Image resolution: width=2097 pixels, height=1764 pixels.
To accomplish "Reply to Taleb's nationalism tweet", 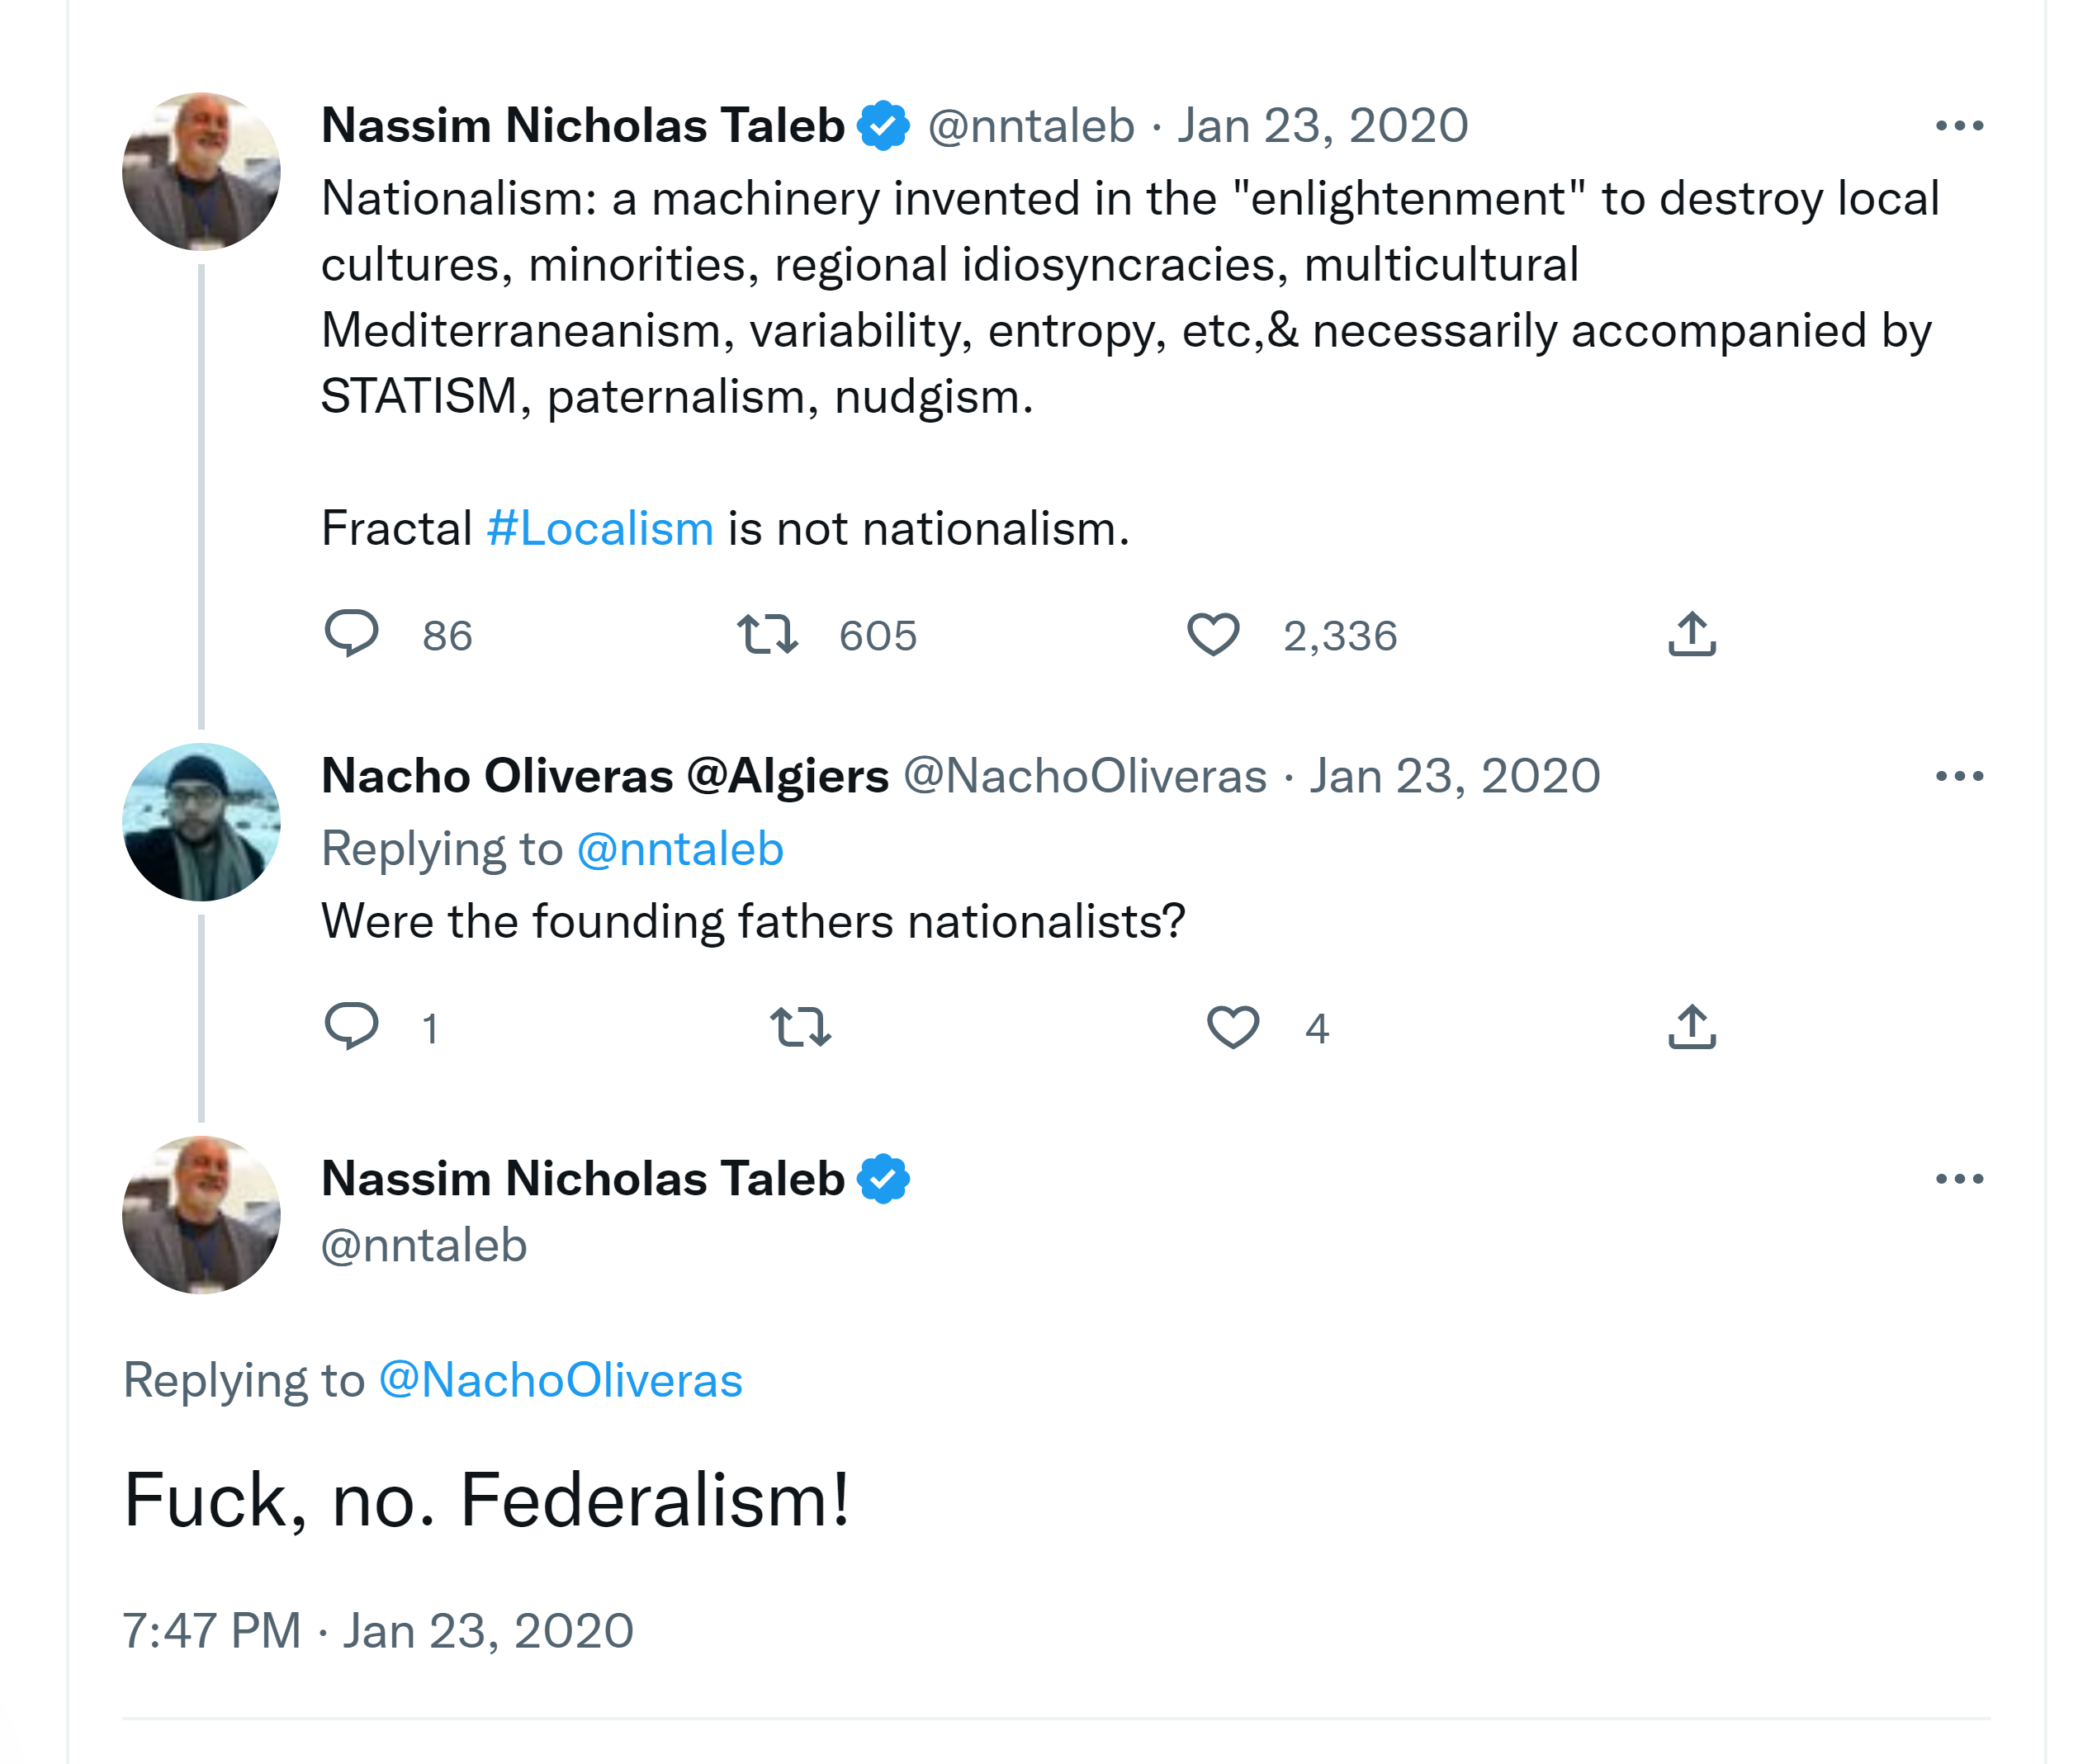I will tap(352, 634).
